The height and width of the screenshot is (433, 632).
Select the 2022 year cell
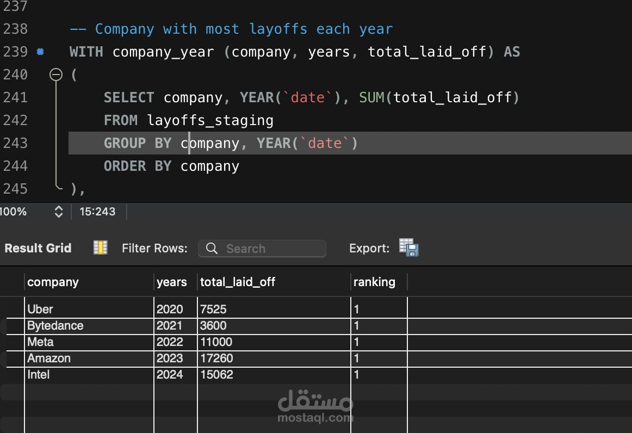coord(175,342)
